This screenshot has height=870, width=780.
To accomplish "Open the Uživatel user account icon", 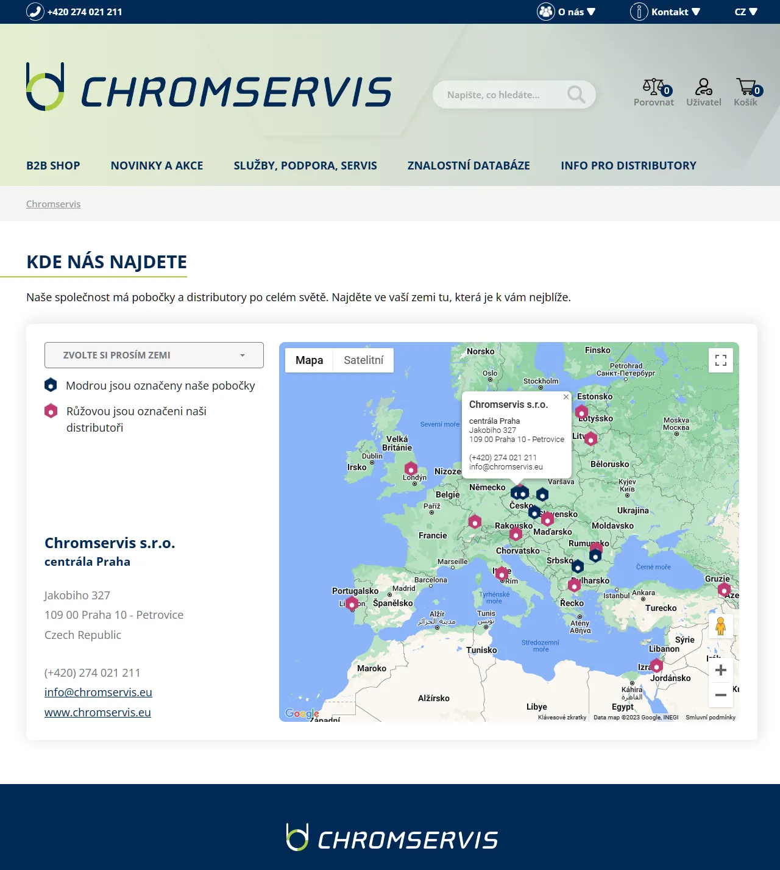I will 704,85.
